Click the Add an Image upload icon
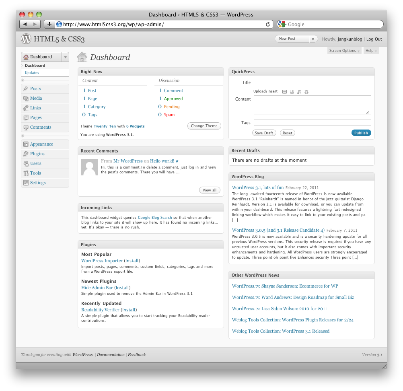Viewport: 403px width, 391px height. [x=284, y=91]
